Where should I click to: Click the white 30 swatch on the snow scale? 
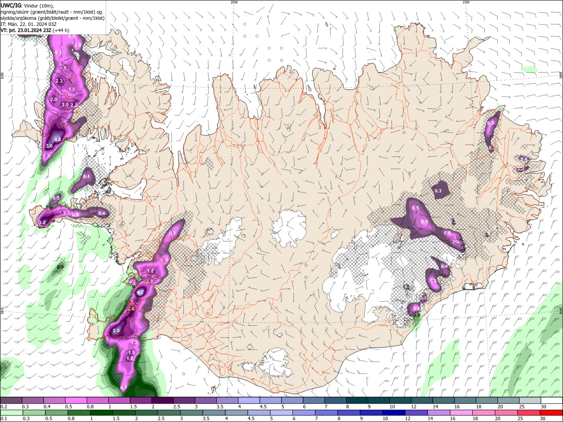551,400
